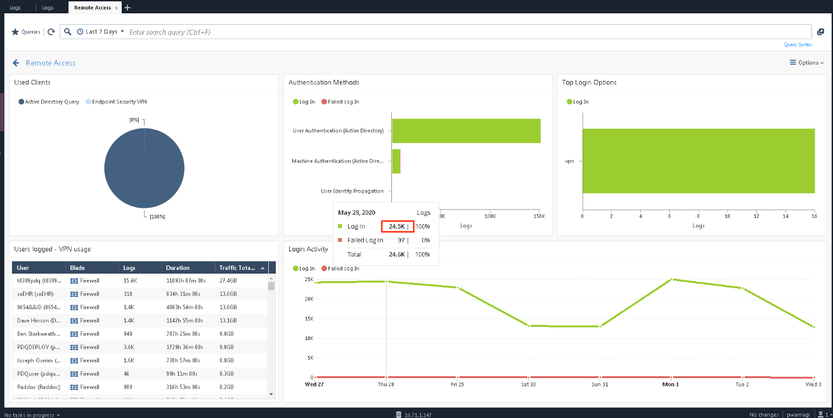This screenshot has width=833, height=418.
Task: Click the magnifier search icon
Action: point(68,32)
